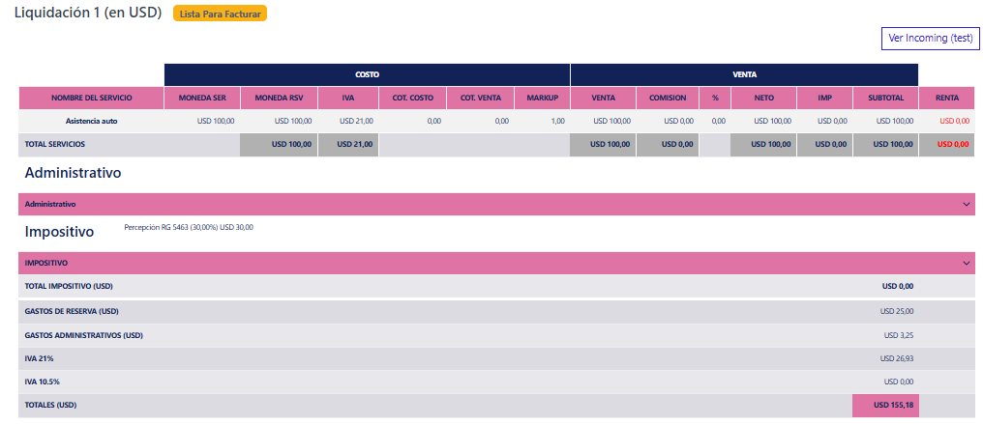Viewport: 983px width, 424px height.
Task: Click the IVA 21% row label
Action: (x=38, y=358)
